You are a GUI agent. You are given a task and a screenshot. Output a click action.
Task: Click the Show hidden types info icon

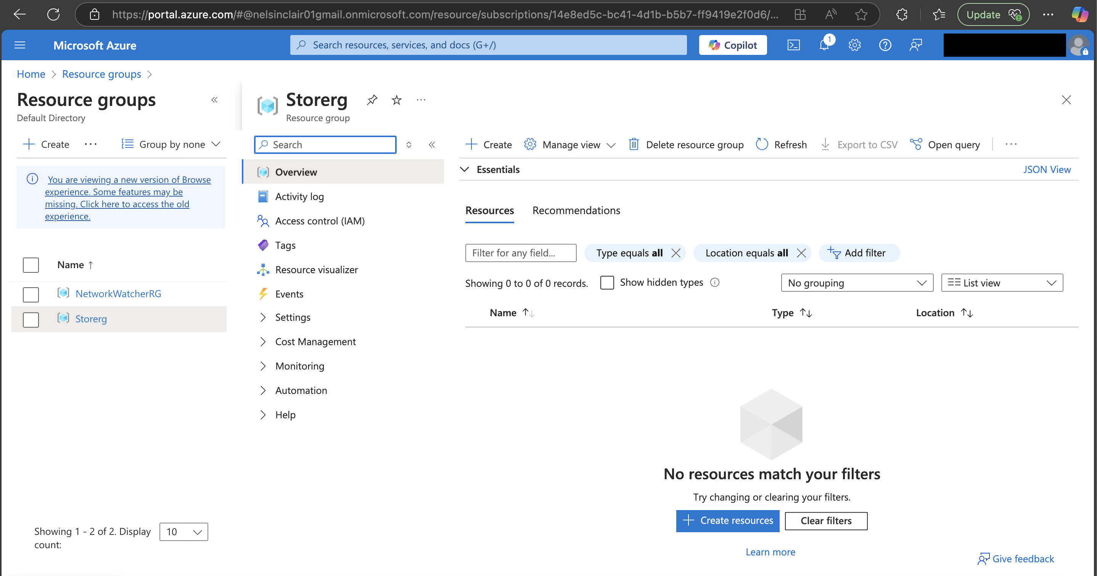[x=715, y=282]
